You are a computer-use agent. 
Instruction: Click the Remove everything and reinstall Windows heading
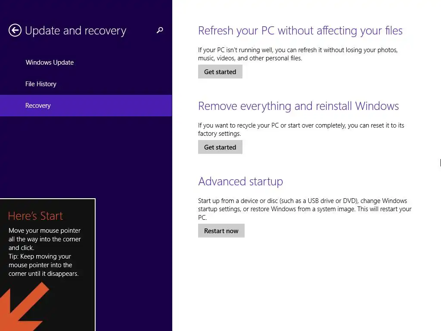298,106
